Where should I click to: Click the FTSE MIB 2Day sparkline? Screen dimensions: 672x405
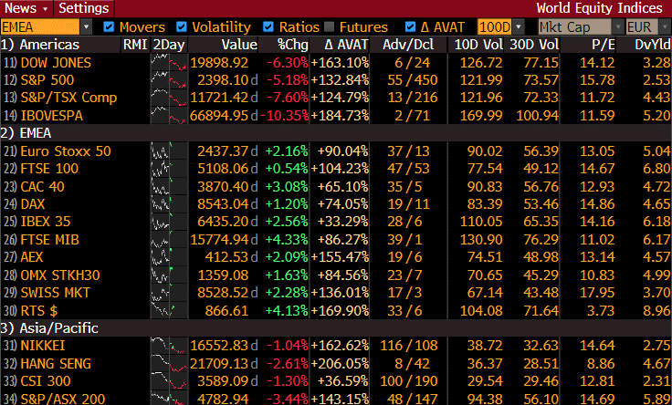pos(169,240)
